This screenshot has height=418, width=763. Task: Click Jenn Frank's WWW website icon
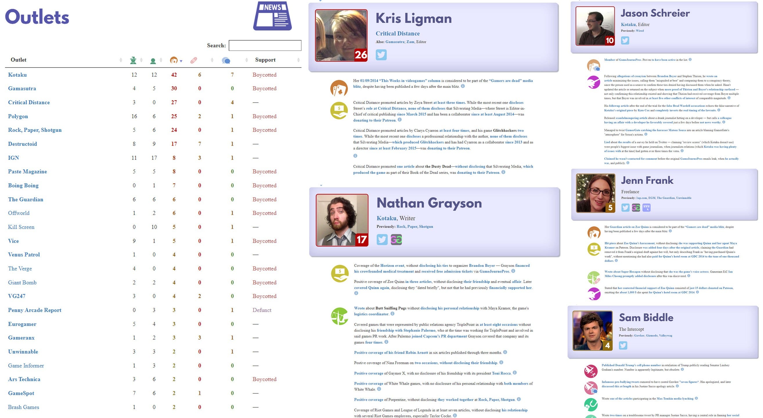click(646, 207)
